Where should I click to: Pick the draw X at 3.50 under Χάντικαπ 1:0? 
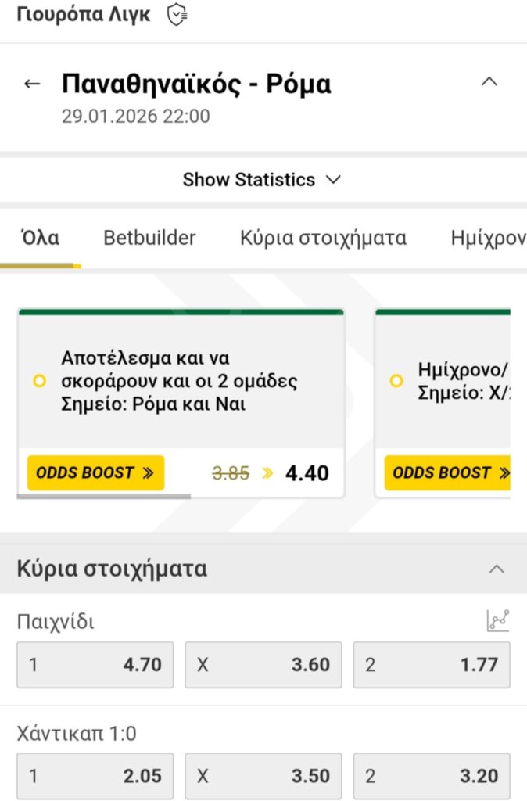coord(263,775)
